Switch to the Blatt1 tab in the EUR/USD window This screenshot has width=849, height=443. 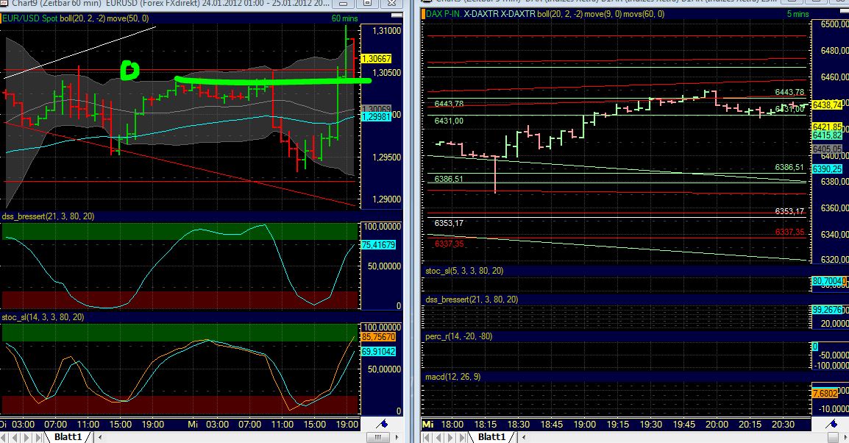(x=68, y=437)
